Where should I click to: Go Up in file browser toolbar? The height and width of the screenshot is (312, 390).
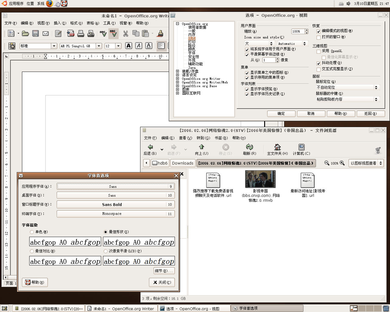point(201,149)
